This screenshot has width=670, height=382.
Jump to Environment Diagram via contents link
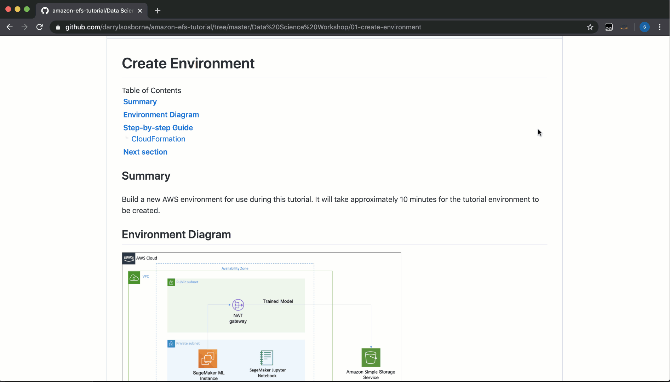coord(161,115)
